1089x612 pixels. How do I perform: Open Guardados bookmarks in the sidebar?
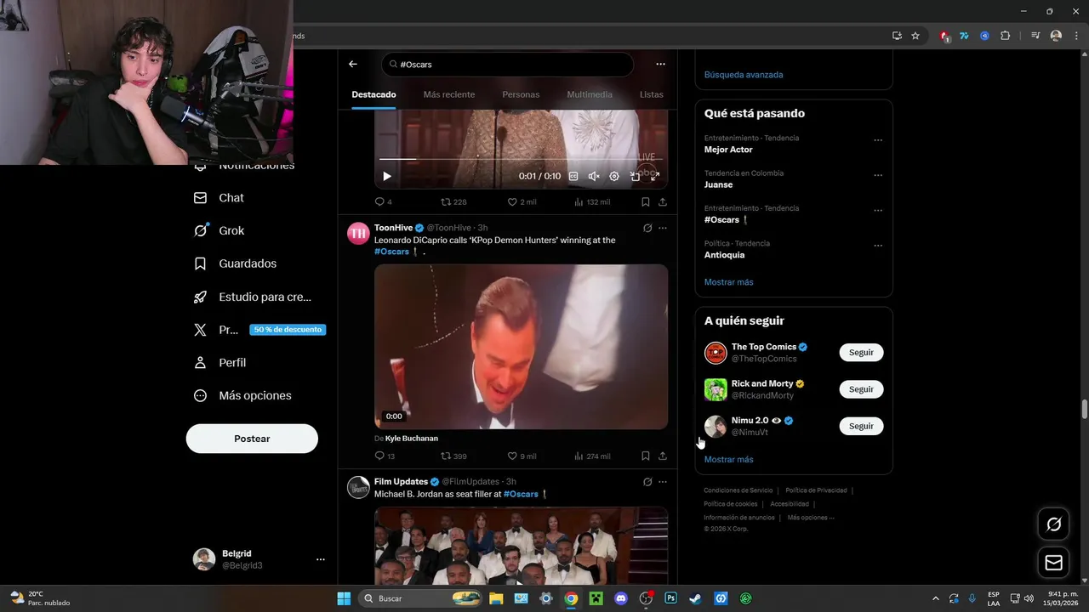tap(236, 263)
